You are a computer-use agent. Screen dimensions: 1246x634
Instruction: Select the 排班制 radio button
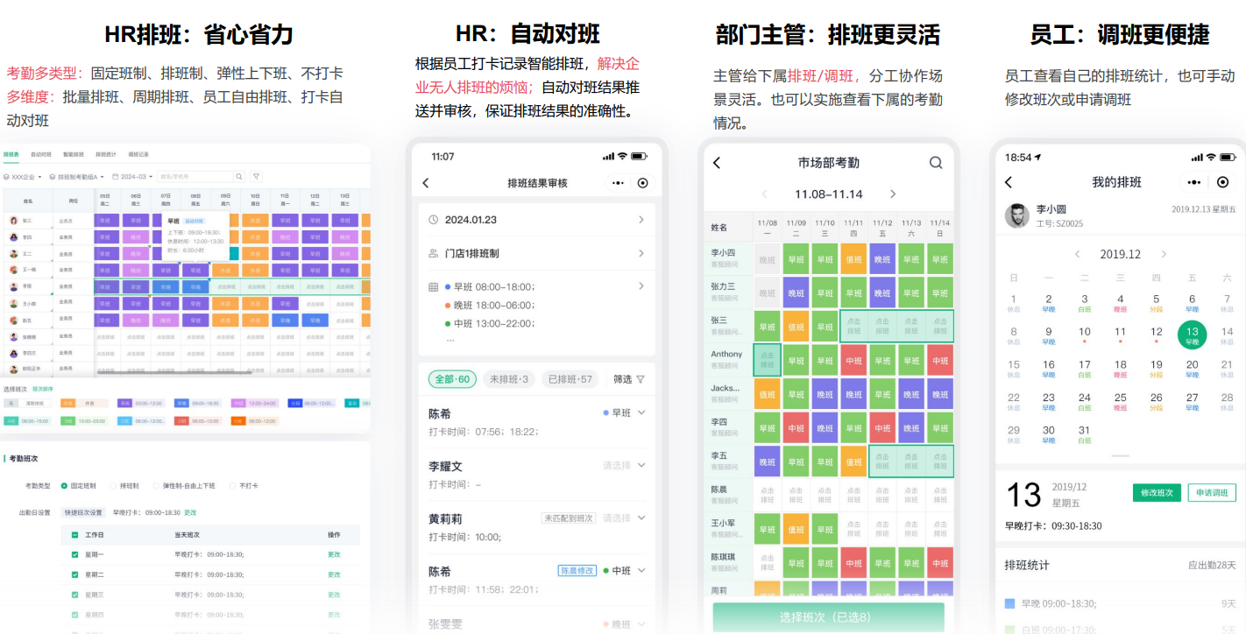113,486
